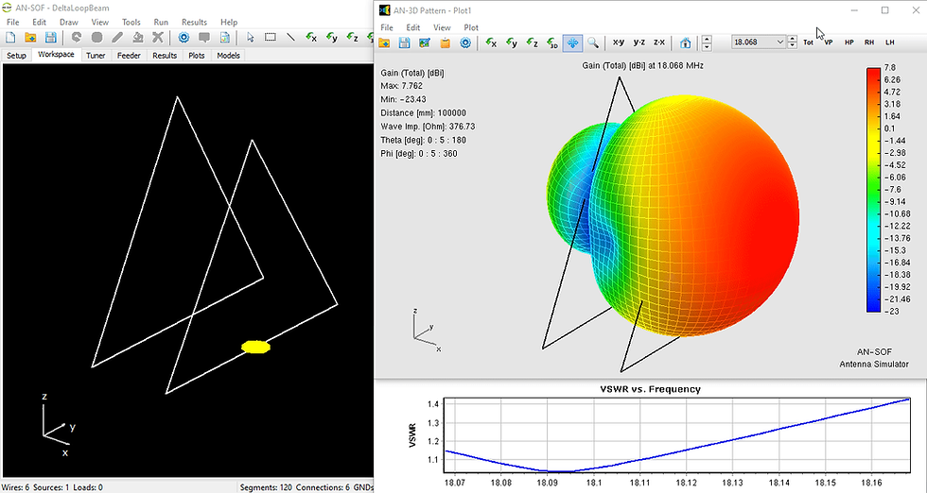The height and width of the screenshot is (493, 927).
Task: Click the blue gear icon in AN-SOF
Action: pos(184,38)
